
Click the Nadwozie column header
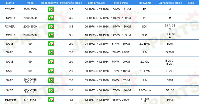145,3
